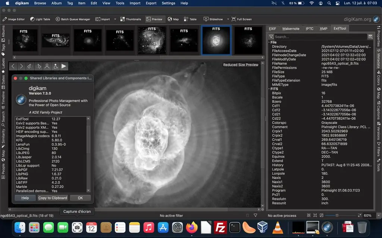
Task: Open the Slideshow dropdown arrow
Action: [x=228, y=19]
